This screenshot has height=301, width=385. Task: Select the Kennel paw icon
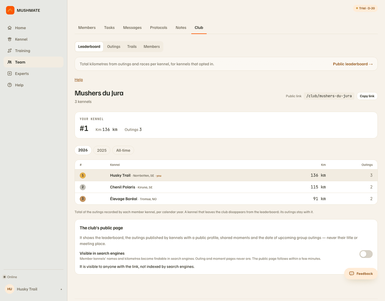(x=10, y=39)
